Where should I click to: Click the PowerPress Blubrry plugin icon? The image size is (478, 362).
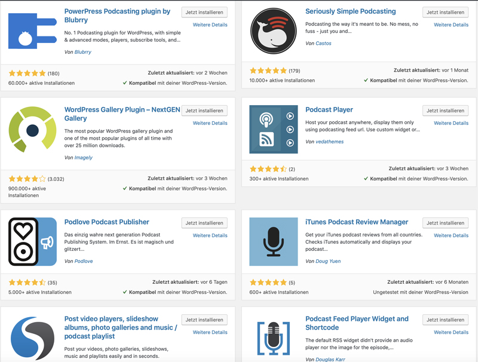click(x=32, y=31)
